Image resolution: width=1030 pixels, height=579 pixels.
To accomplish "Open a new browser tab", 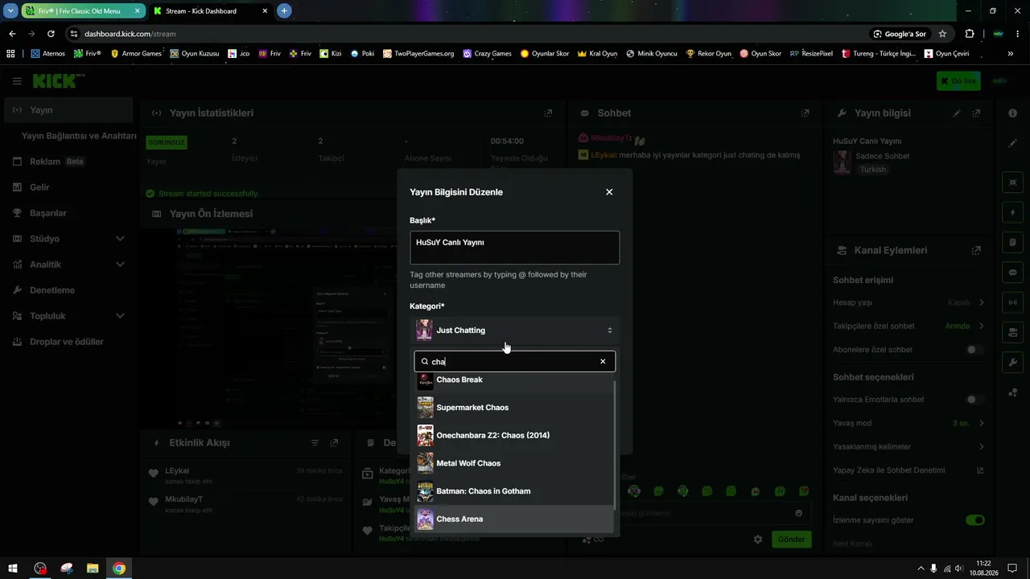I will [x=284, y=11].
